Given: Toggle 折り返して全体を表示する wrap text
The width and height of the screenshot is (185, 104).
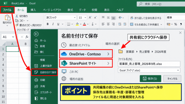Looking at the screenshot, I should point(146,18).
